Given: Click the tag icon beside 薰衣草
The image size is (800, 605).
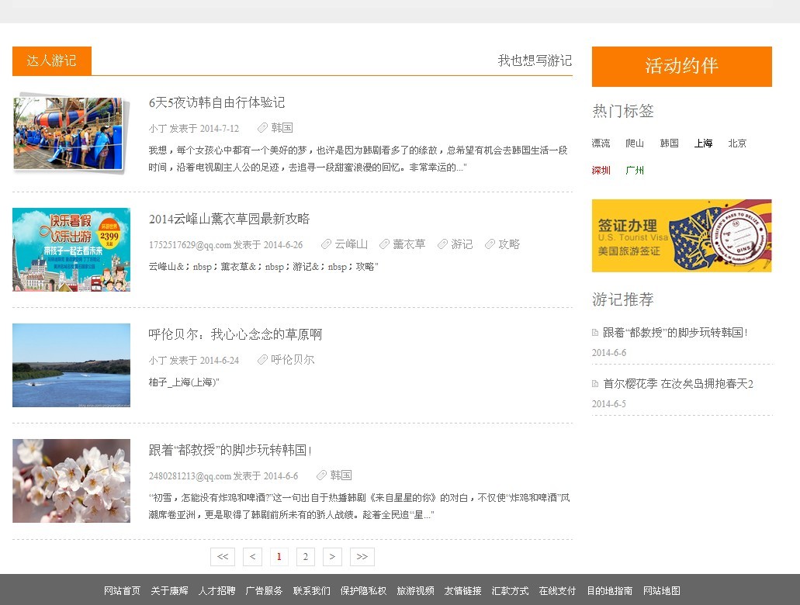Looking at the screenshot, I should click(384, 244).
